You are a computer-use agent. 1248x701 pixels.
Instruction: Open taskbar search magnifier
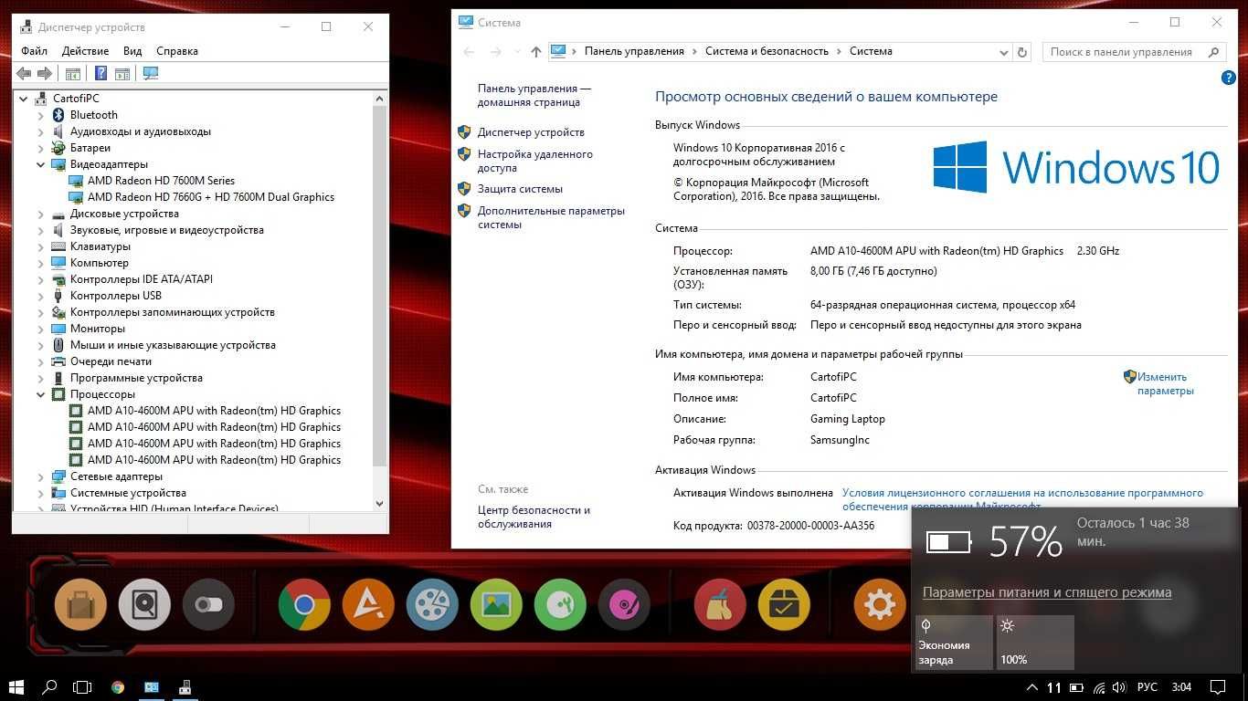click(50, 687)
